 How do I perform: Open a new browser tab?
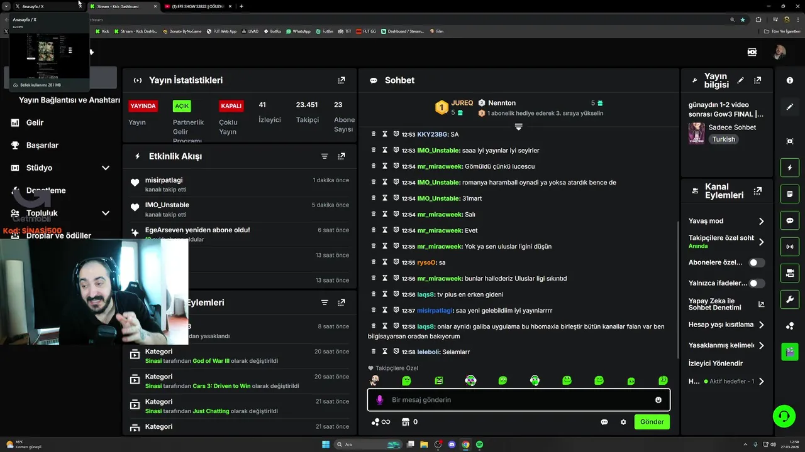pos(241,6)
